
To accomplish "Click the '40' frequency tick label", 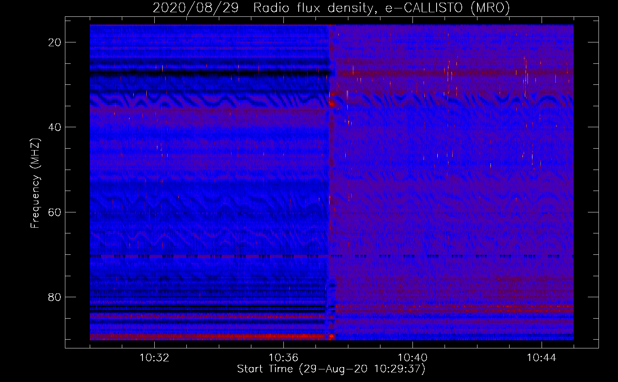I will [55, 127].
